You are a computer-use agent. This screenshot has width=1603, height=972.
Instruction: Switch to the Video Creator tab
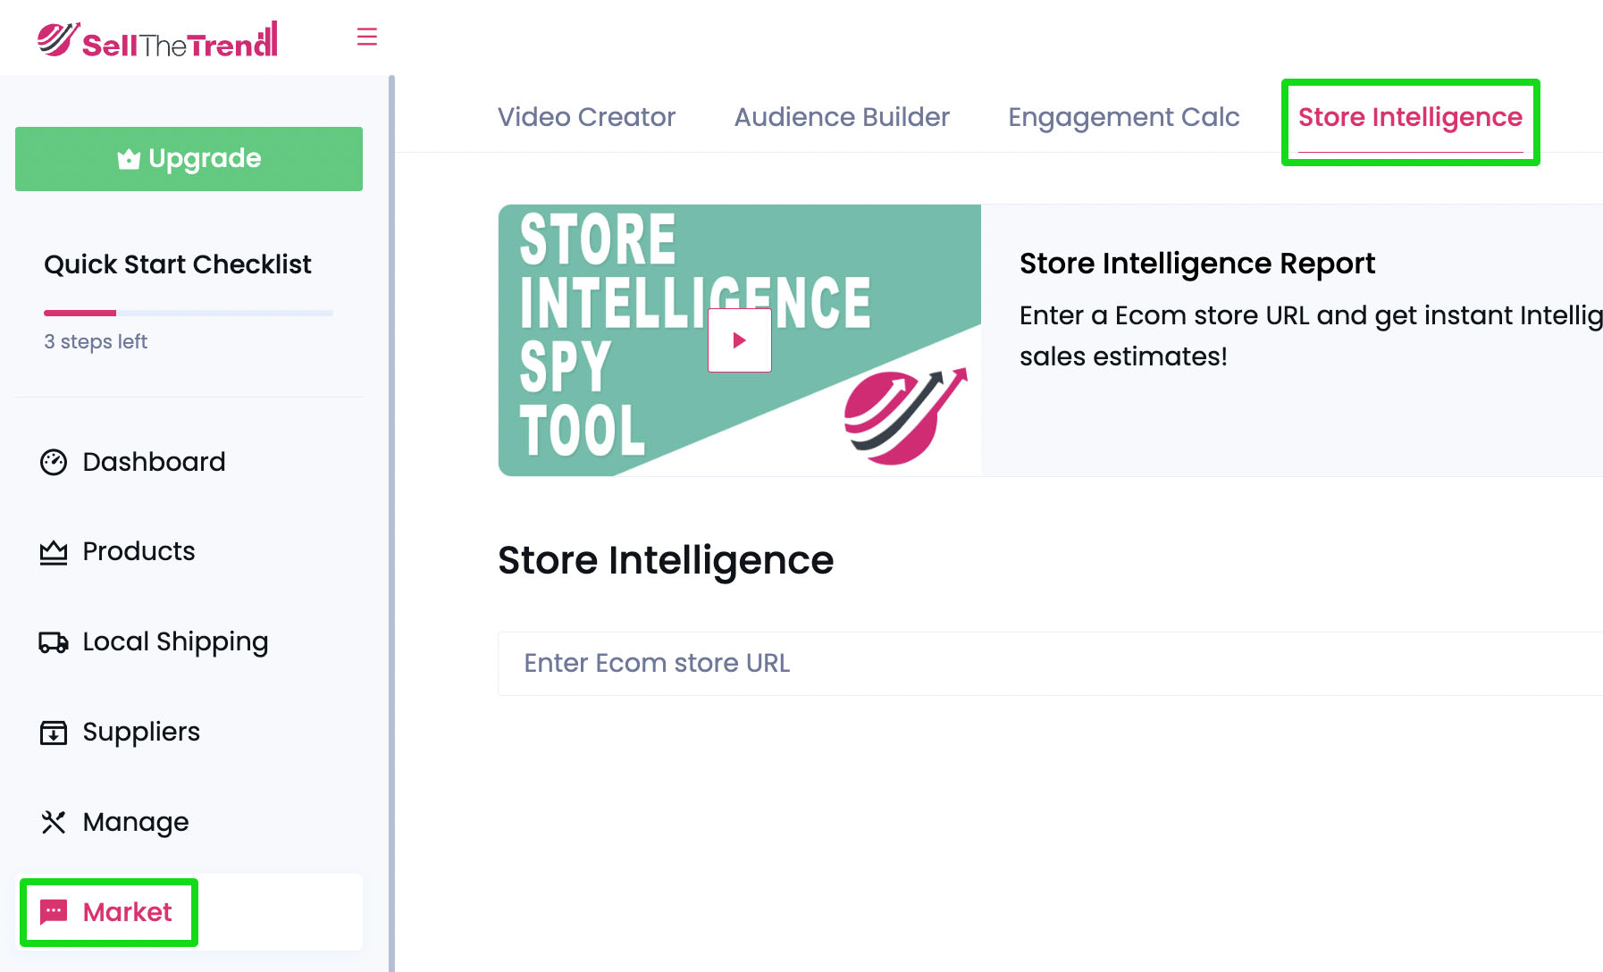[x=586, y=117]
